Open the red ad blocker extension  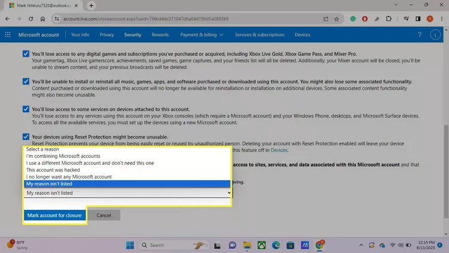[365, 19]
